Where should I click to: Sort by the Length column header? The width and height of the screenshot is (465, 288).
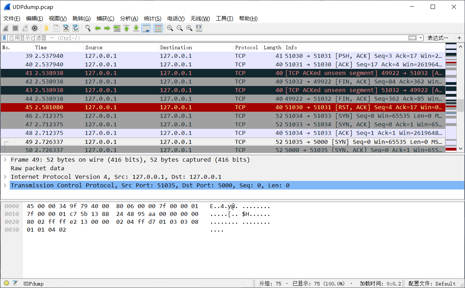click(x=273, y=47)
